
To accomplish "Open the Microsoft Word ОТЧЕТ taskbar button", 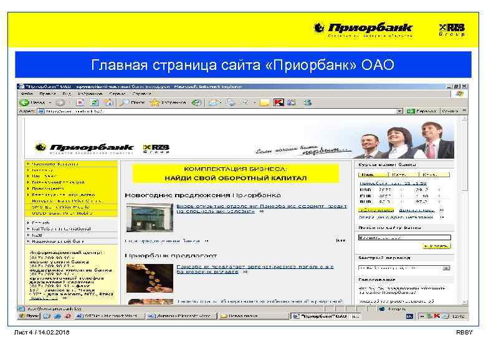I will [110, 316].
